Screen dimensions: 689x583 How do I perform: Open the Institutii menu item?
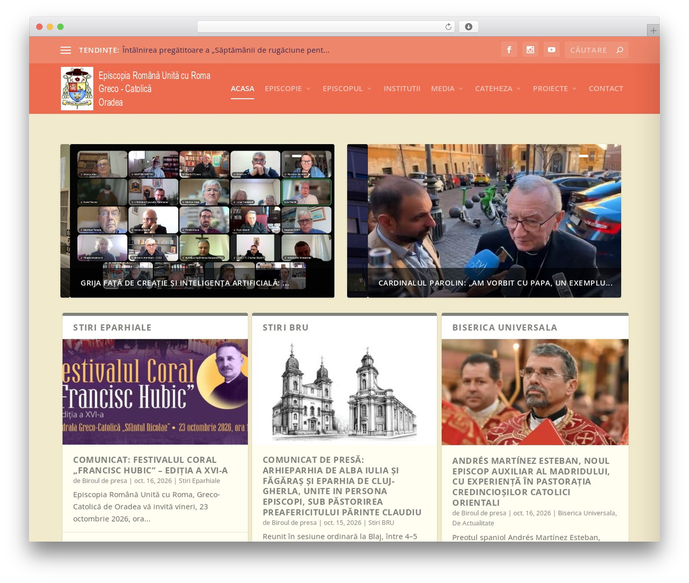[402, 89]
